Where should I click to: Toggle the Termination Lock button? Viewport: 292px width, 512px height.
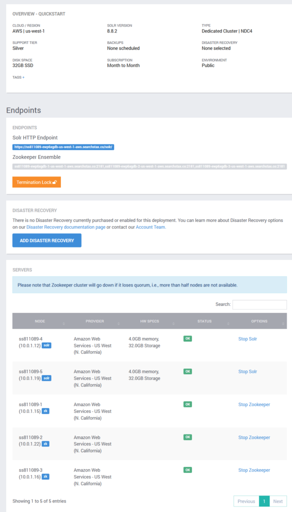pyautogui.click(x=36, y=182)
